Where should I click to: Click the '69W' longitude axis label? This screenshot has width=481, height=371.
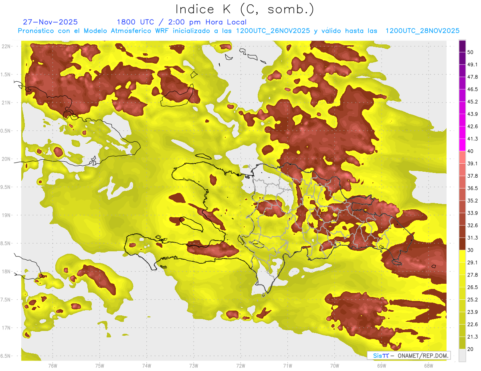[x=381, y=365]
